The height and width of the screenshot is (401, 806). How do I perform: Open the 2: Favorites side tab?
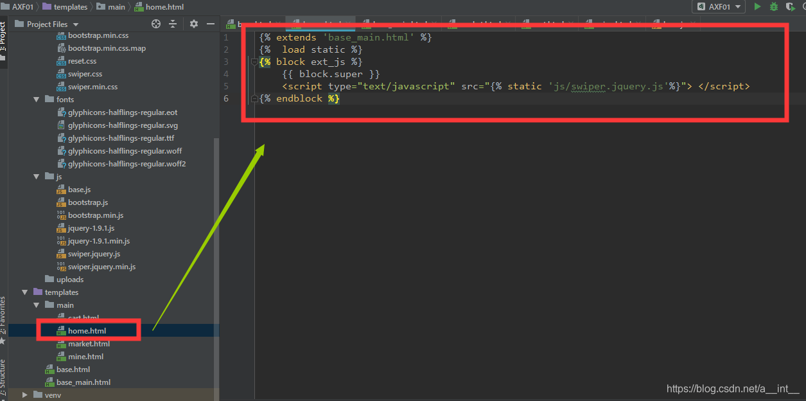click(3, 319)
